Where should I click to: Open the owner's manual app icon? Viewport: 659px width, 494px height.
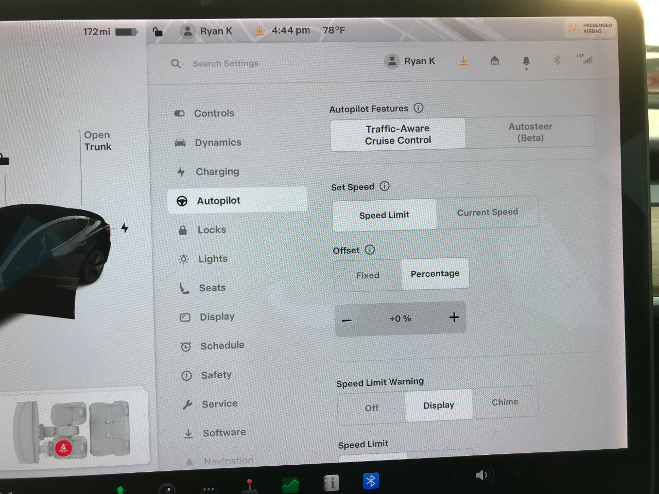tap(331, 483)
